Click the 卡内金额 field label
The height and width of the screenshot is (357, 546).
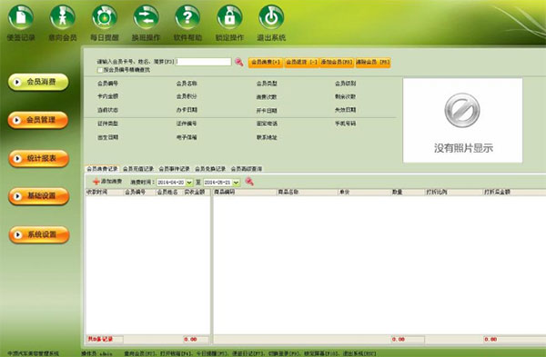point(108,96)
